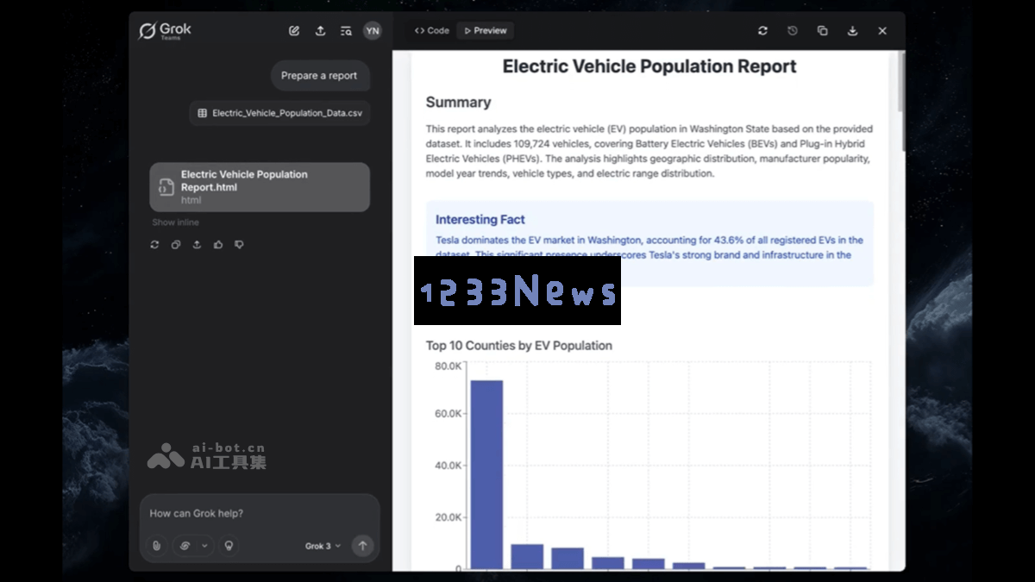Switch to the Preview tab
This screenshot has width=1035, height=582.
(486, 30)
